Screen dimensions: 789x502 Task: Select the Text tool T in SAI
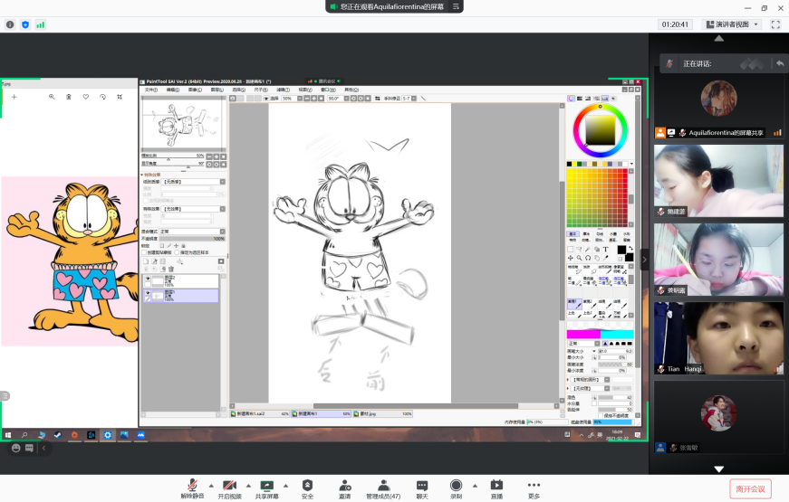(x=606, y=250)
